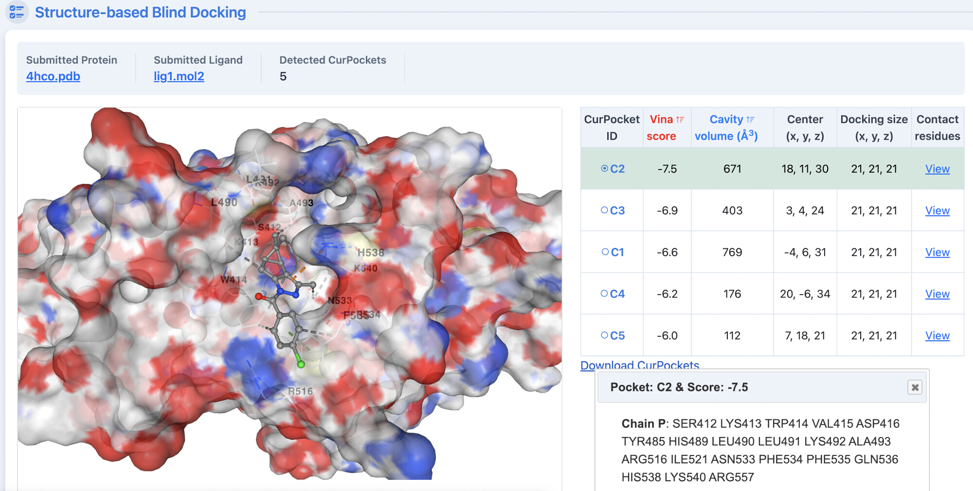Click the Cavity volume column header

coord(732,127)
